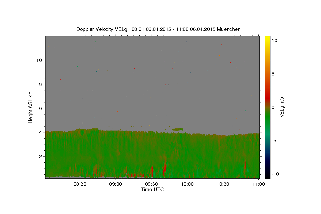321x214 pixels.
Task: Click the 'VELg m/s' colorbar title
Action: (282, 107)
